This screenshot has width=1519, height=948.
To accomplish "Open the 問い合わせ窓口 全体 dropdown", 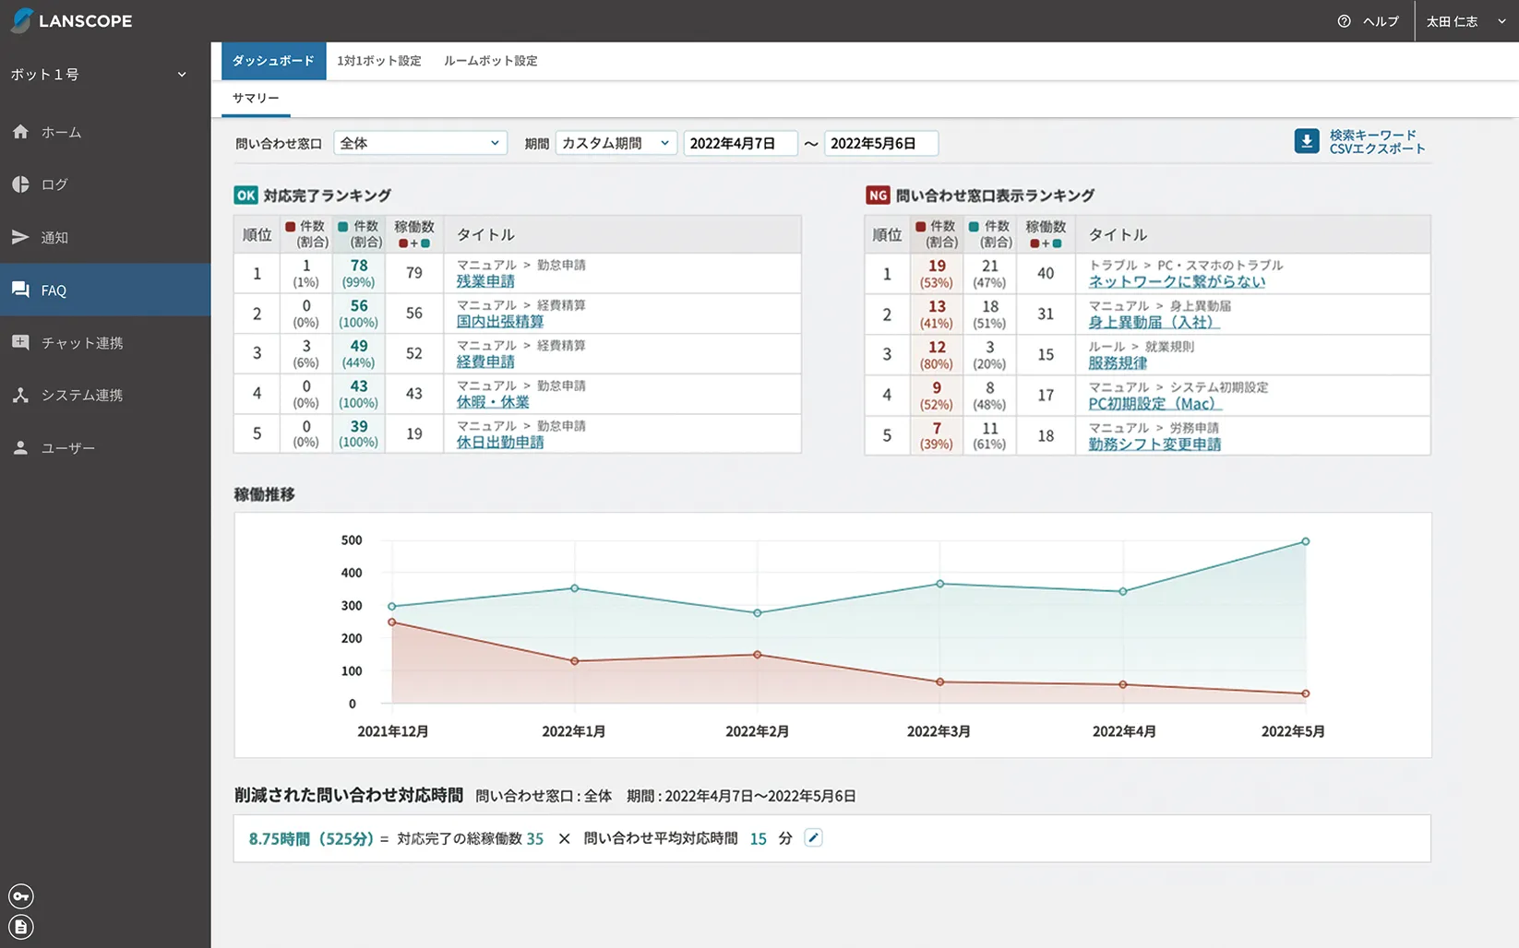I will tap(420, 143).
